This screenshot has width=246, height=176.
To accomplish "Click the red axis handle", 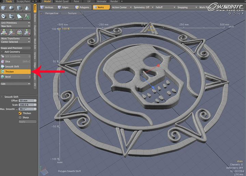I will (x=159, y=66).
